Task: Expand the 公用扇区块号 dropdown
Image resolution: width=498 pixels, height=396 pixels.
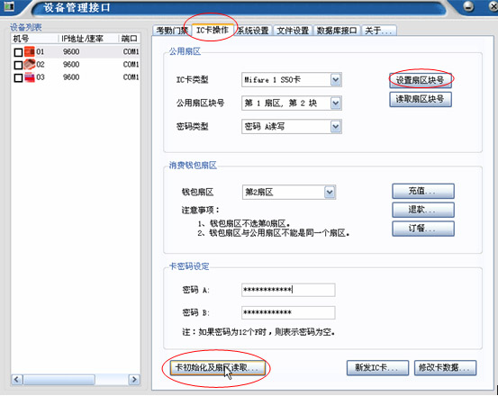Action: (x=336, y=103)
